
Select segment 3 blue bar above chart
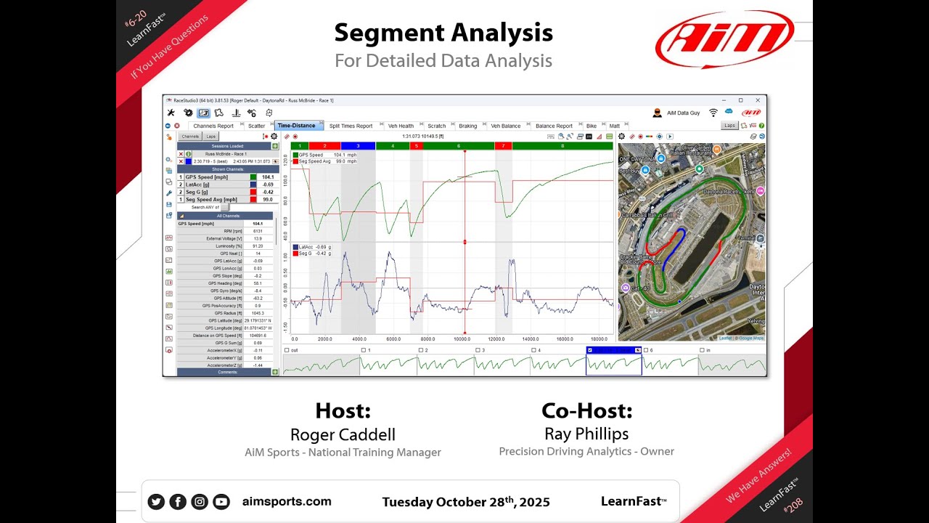pyautogui.click(x=358, y=146)
